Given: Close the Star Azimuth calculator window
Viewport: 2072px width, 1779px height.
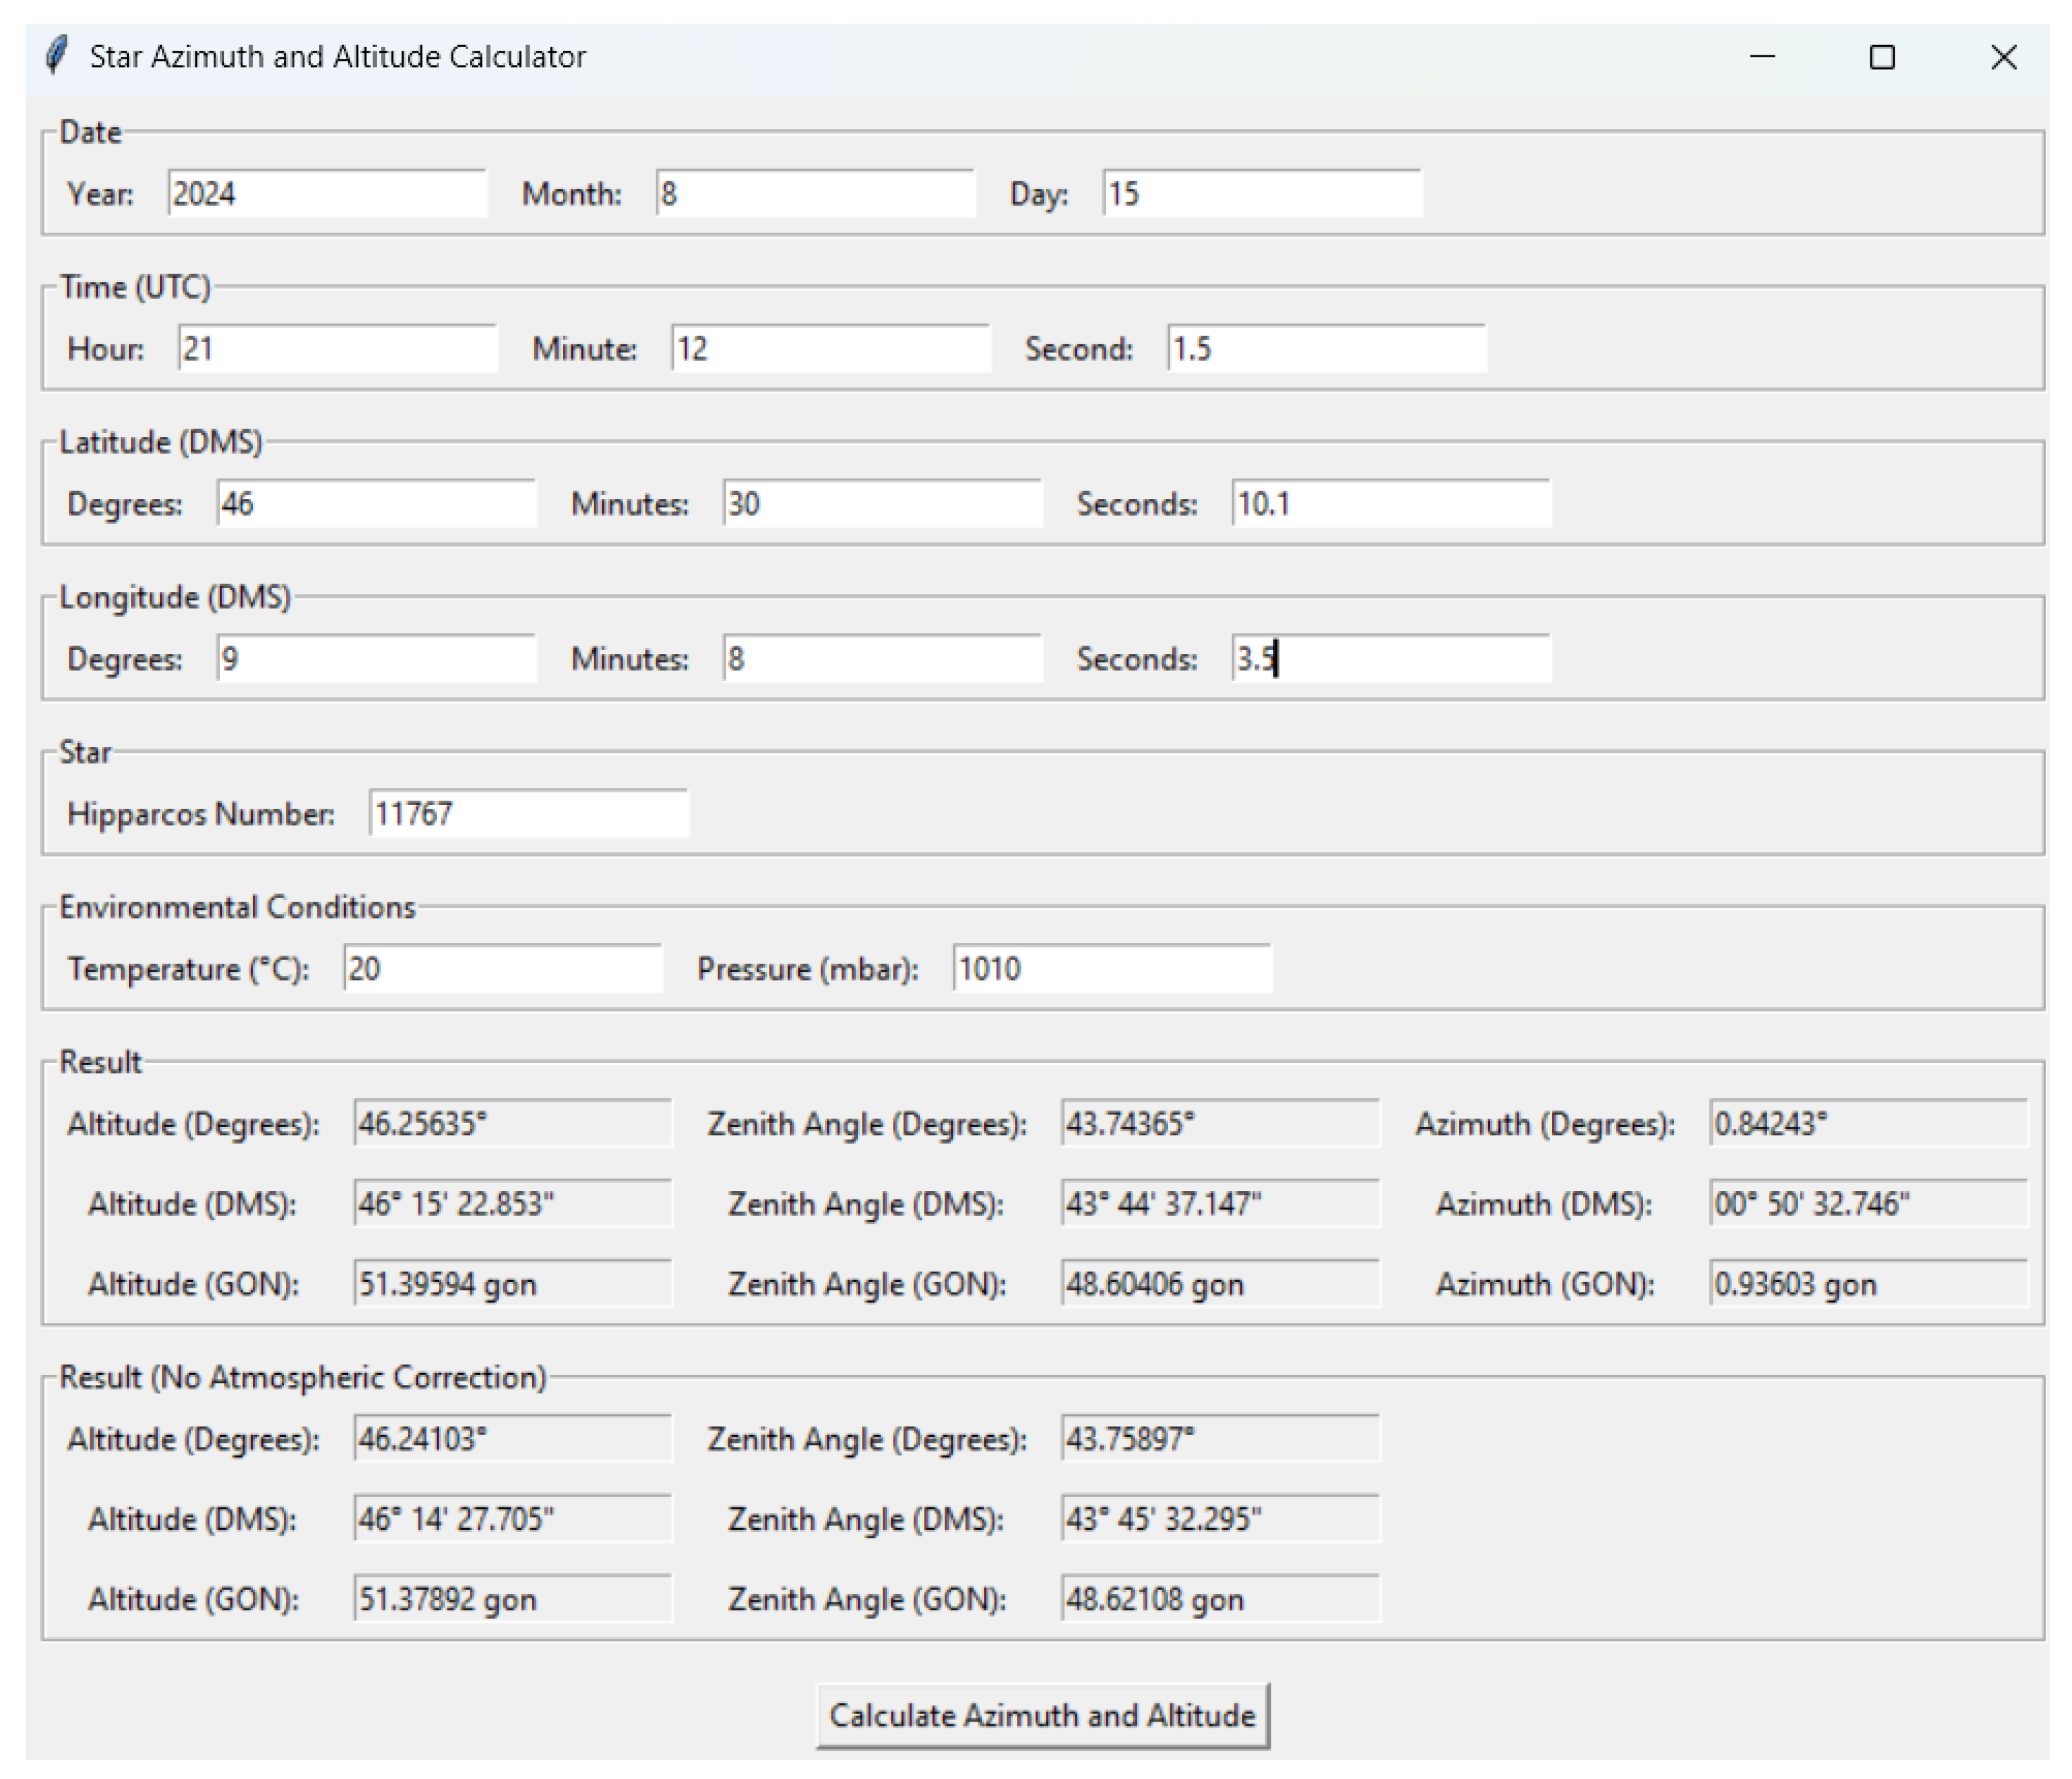Looking at the screenshot, I should (2003, 57).
